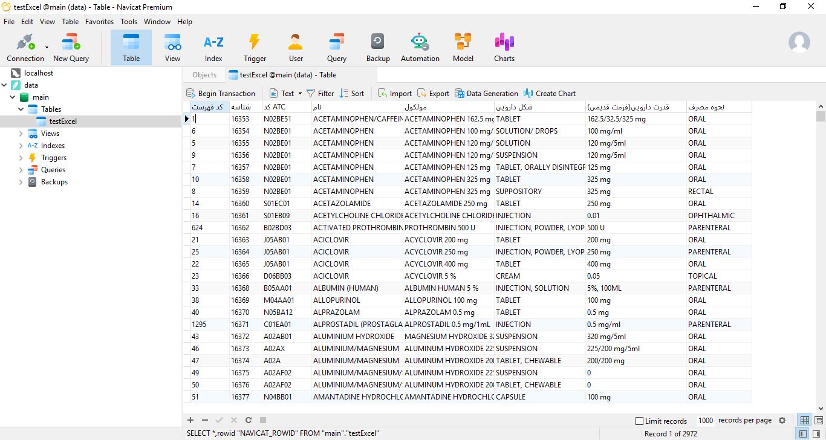
Task: Click the کد ATC column header
Action: tap(286, 107)
